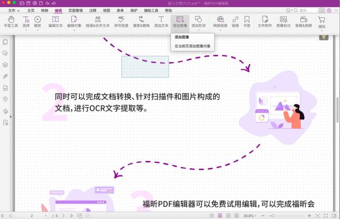
Task: Open file icon in title bar
Action: tap(22, 3)
